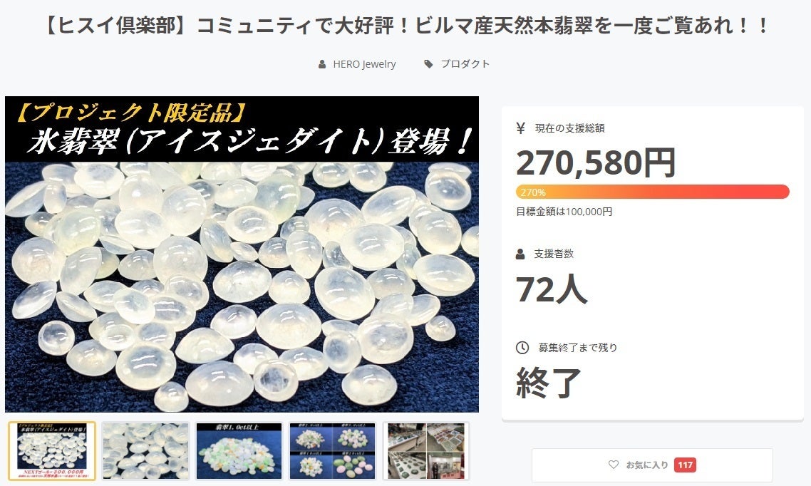811x486 pixels.
Task: Click the 72人 supporter count
Action: click(552, 289)
